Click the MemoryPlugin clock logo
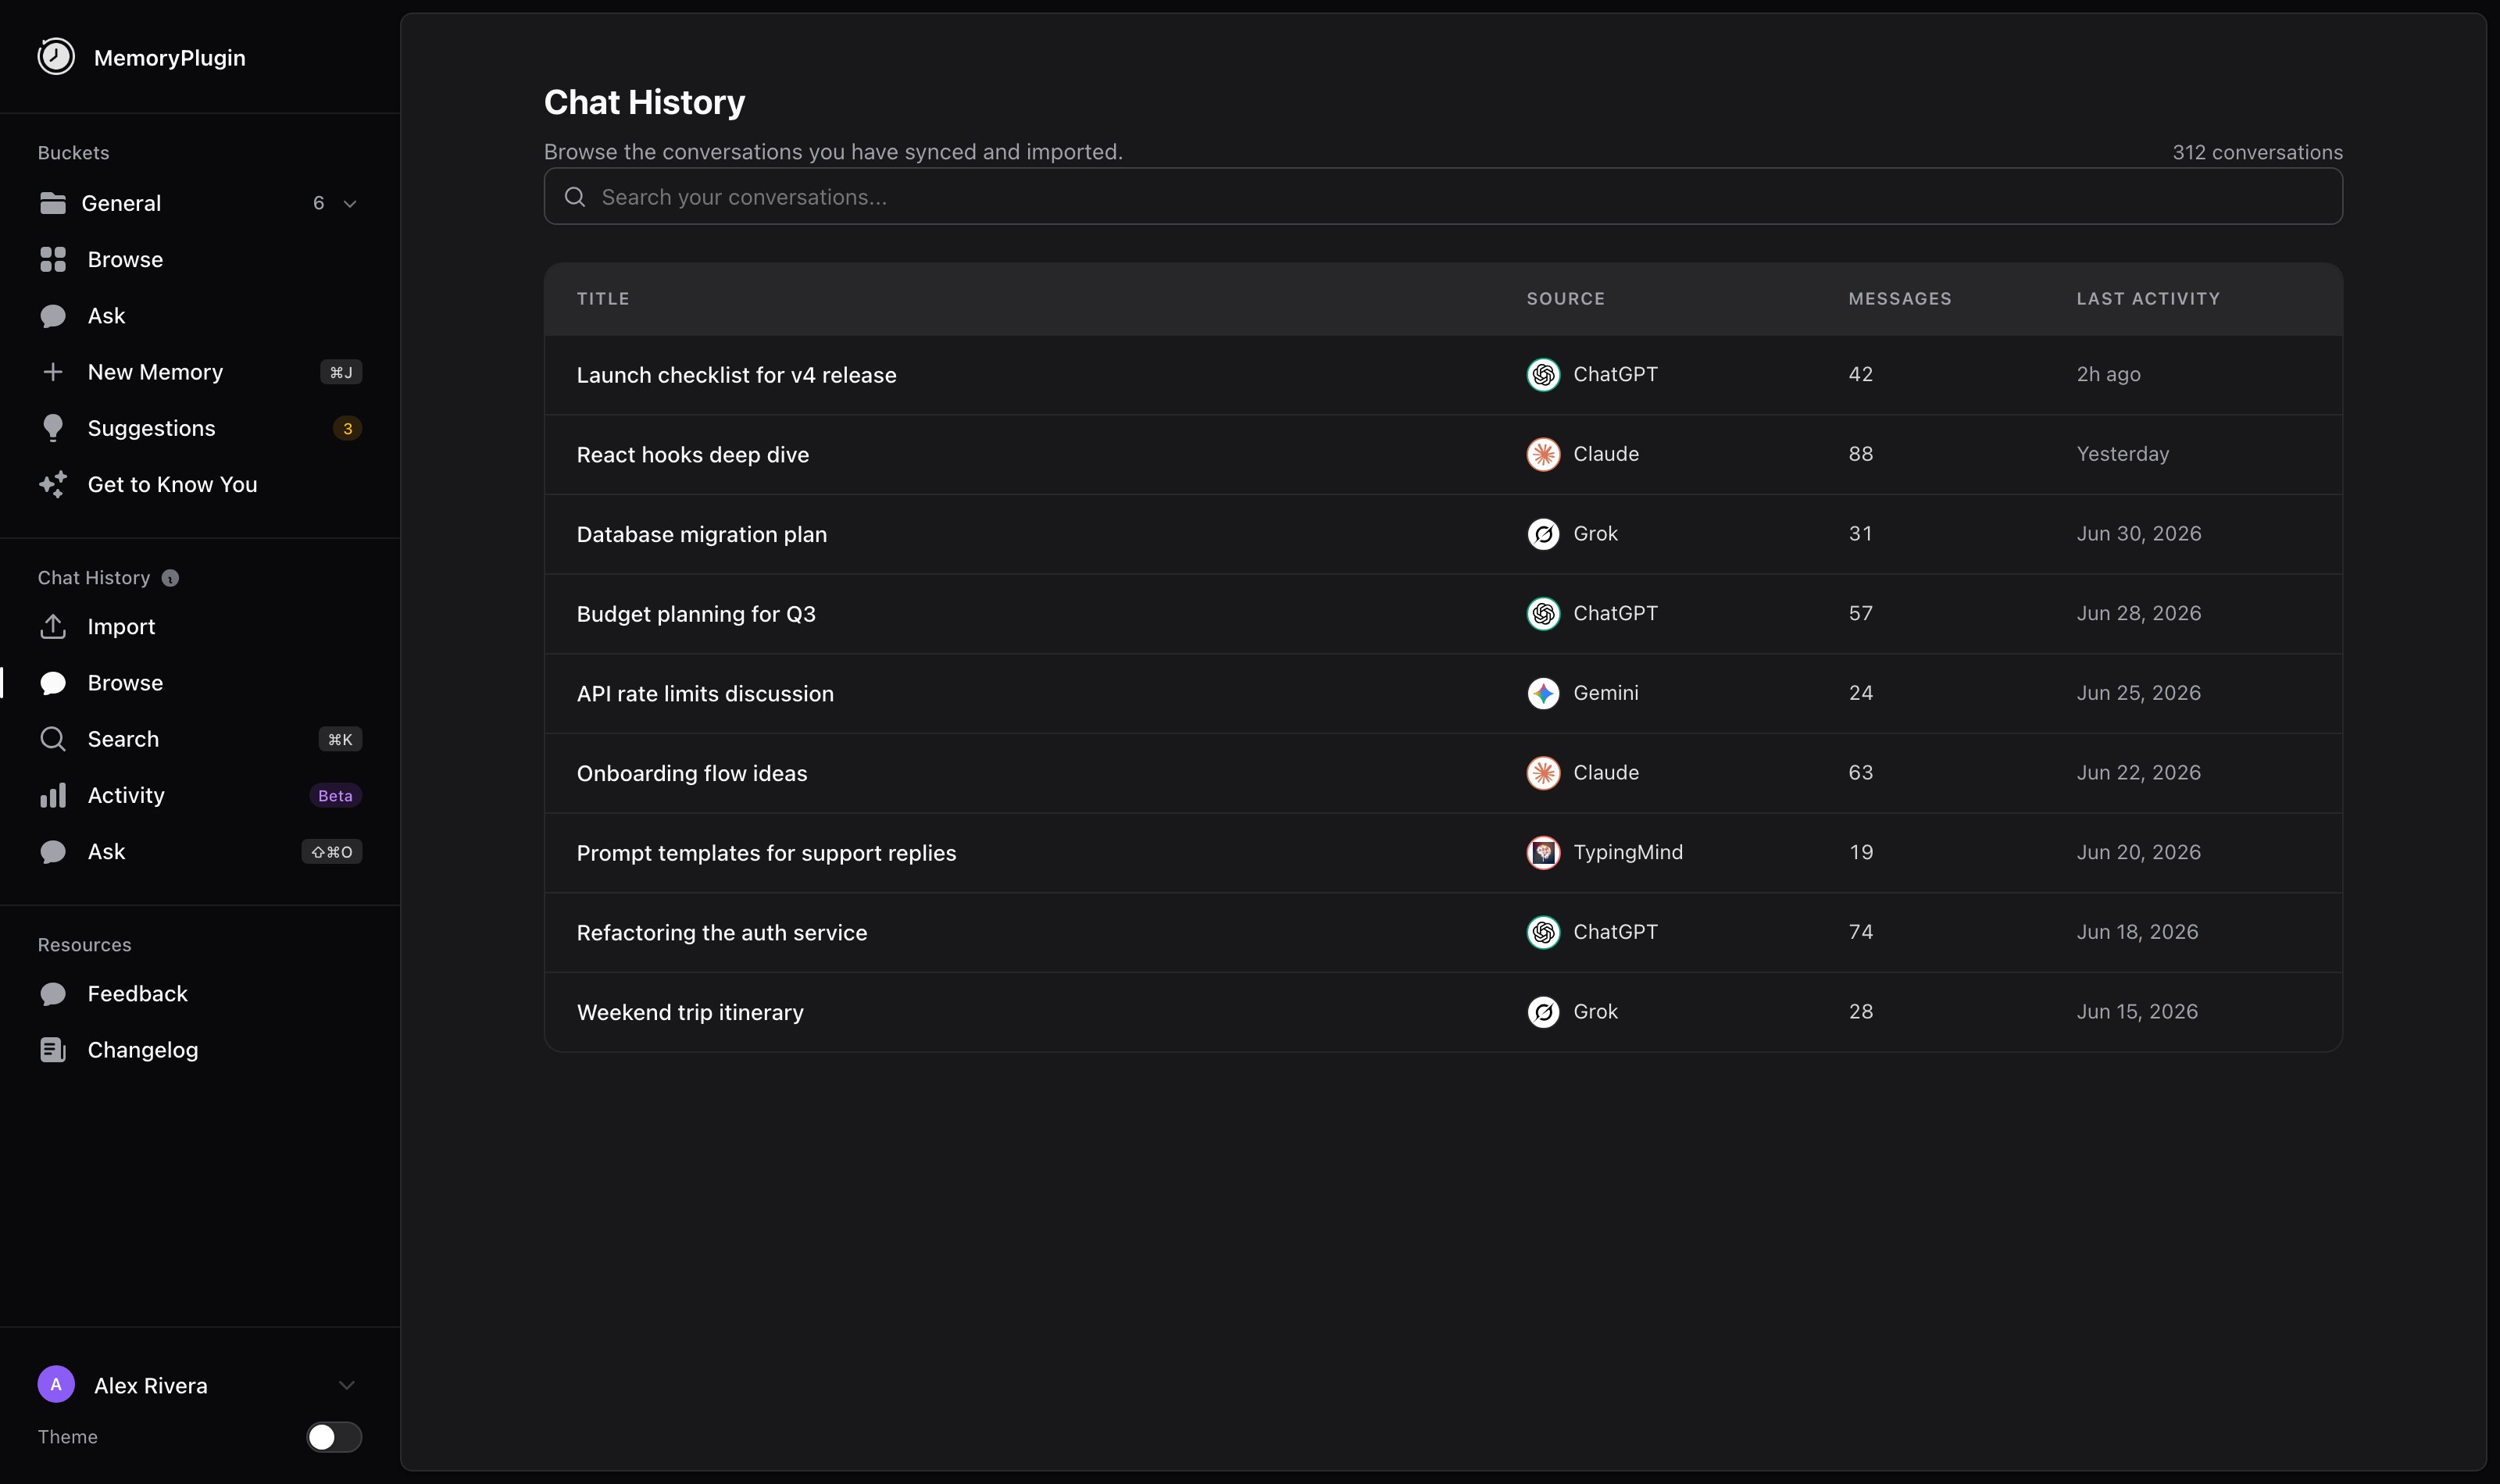 coord(56,57)
